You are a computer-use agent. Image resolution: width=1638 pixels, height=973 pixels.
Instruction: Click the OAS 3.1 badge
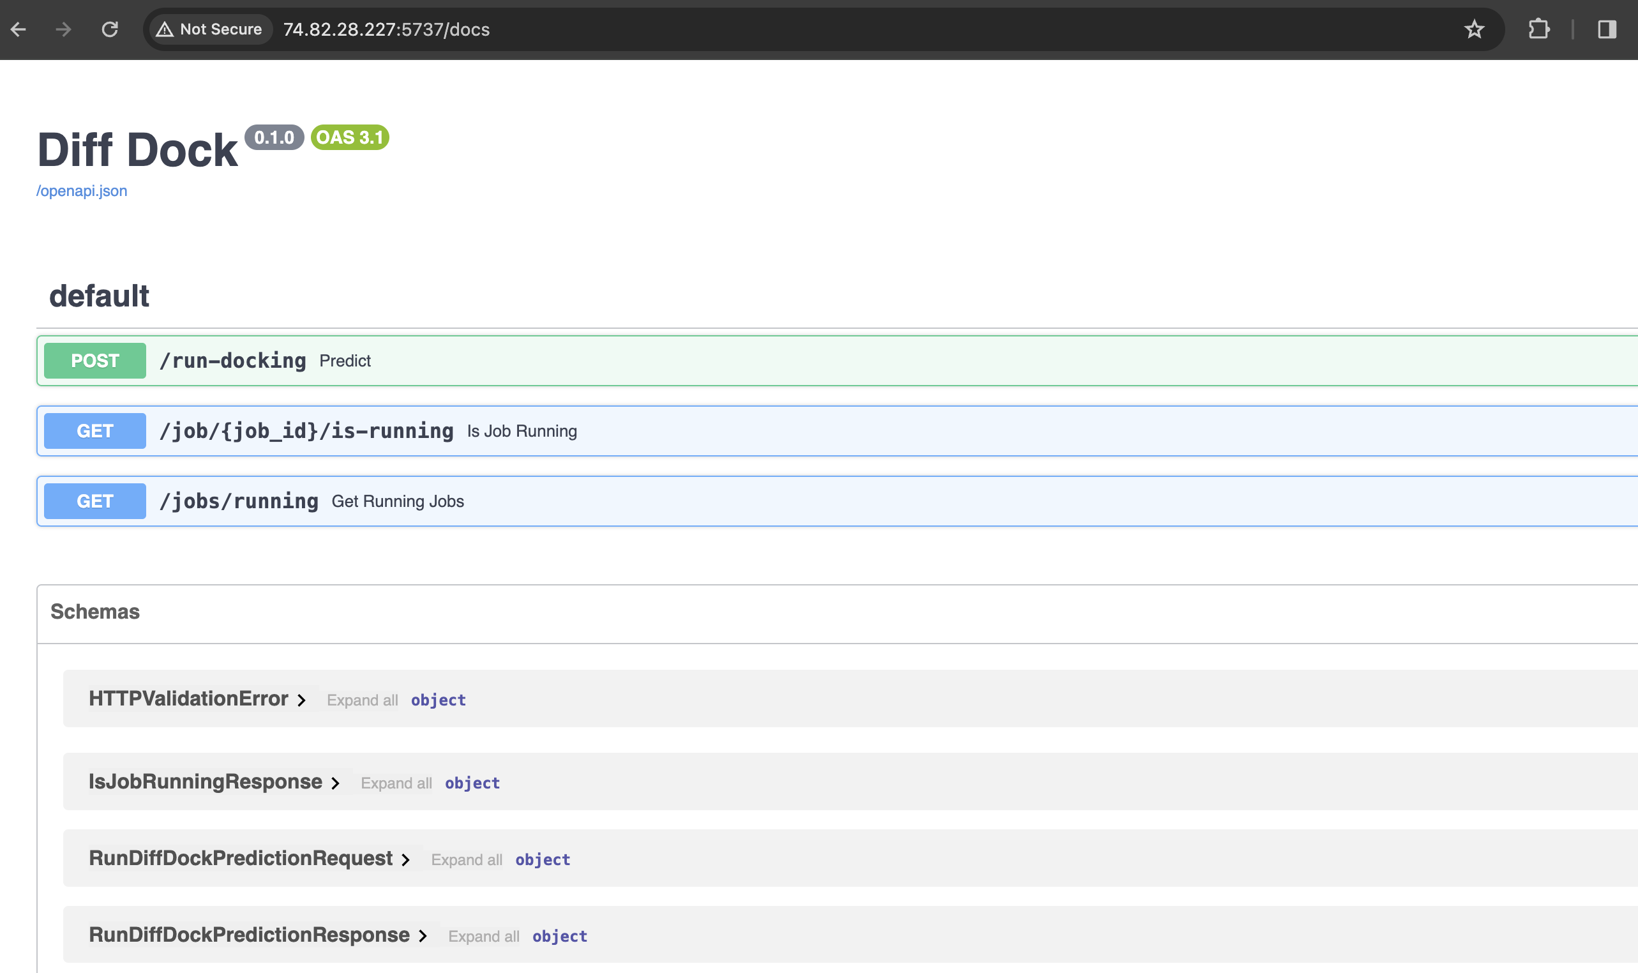point(349,138)
